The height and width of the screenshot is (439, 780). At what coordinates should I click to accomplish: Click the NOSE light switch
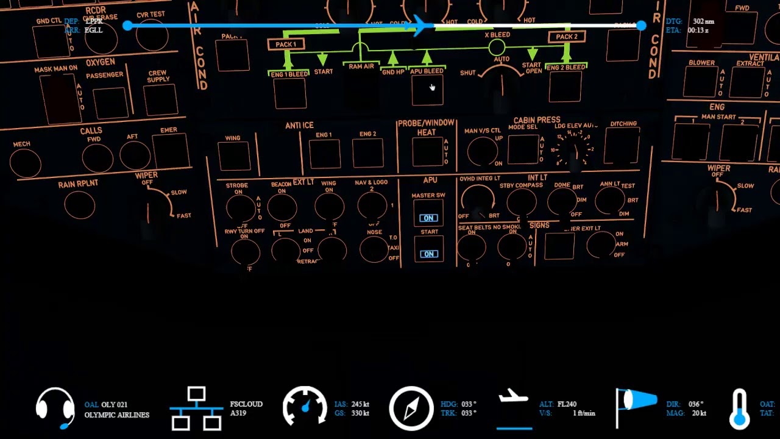(375, 249)
